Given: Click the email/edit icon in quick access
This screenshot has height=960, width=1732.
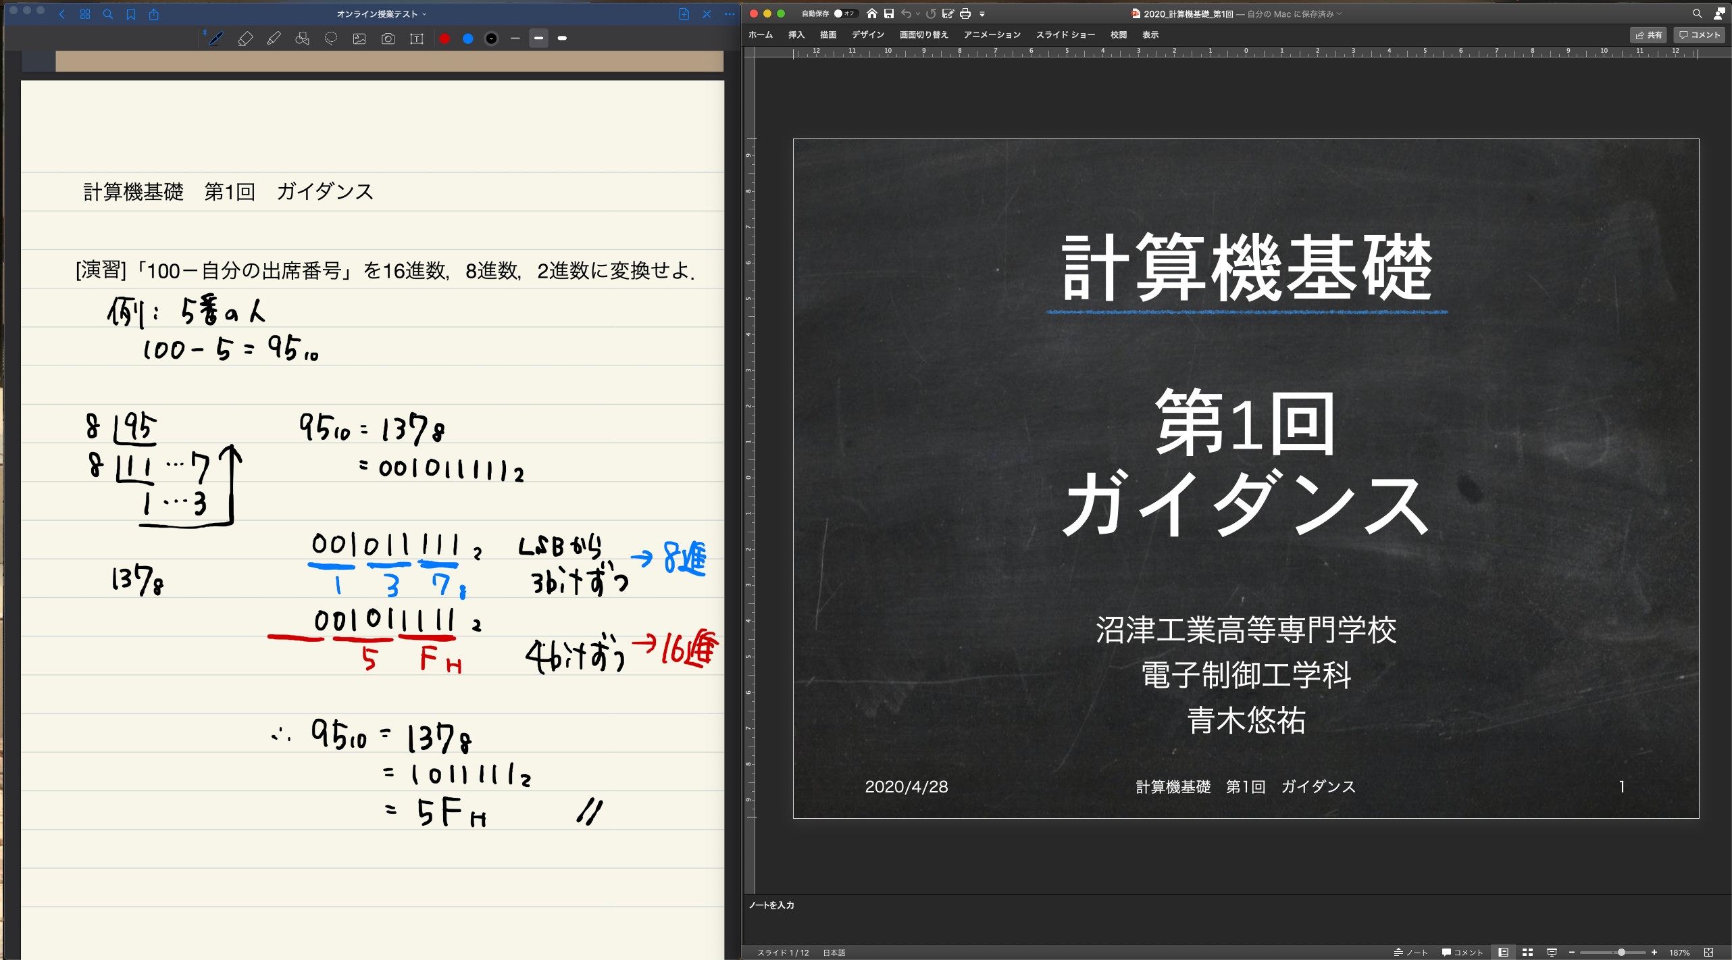Looking at the screenshot, I should tap(948, 14).
